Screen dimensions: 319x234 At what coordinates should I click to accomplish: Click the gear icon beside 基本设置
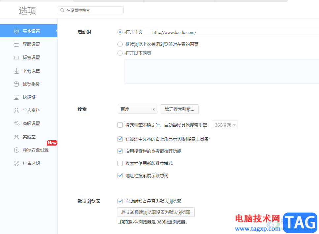click(16, 31)
